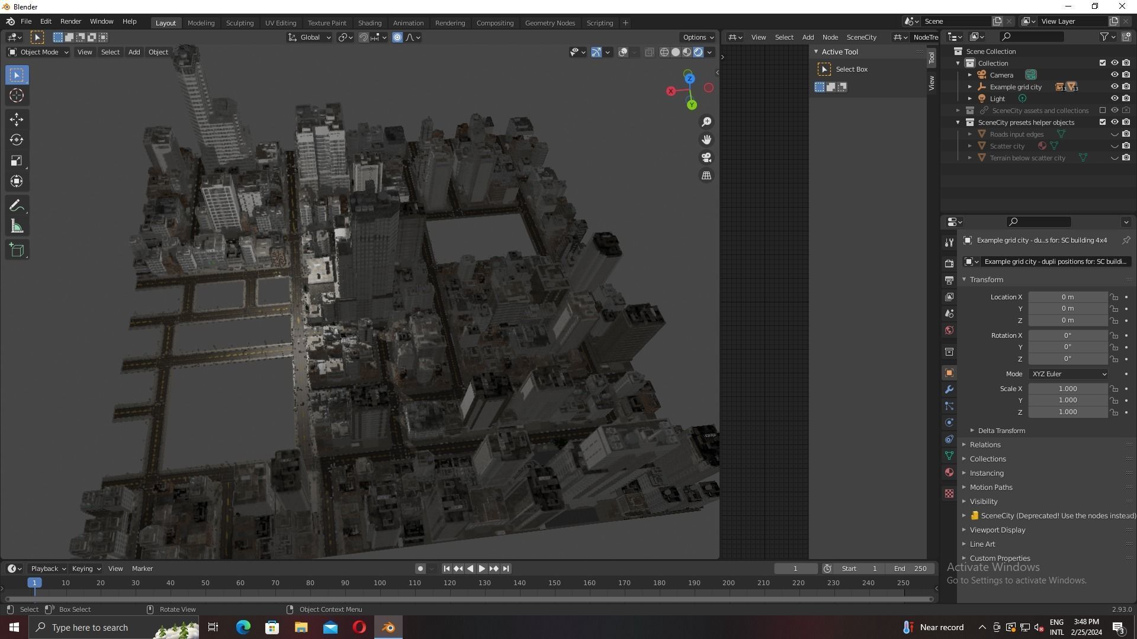Select the Rotate tool
Image resolution: width=1137 pixels, height=639 pixels.
pyautogui.click(x=17, y=140)
